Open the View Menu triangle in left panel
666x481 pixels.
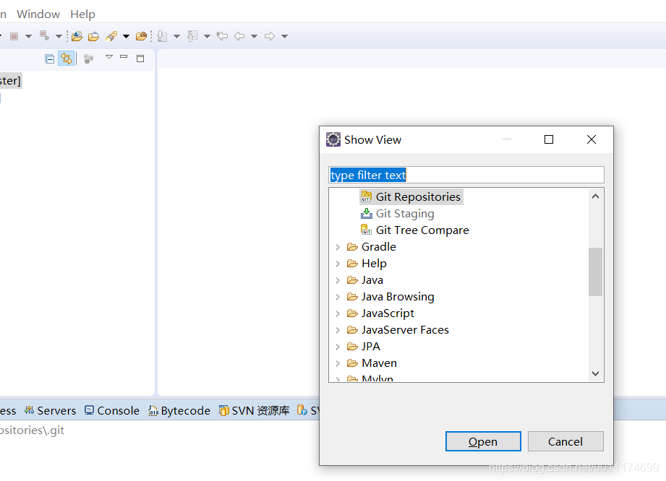109,57
